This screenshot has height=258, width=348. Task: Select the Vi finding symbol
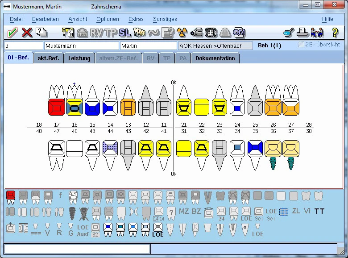307,211
